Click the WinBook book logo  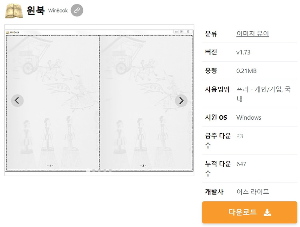14,11
